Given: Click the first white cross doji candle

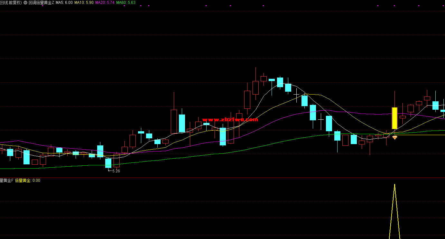Looking at the screenshot, I should tap(296, 94).
